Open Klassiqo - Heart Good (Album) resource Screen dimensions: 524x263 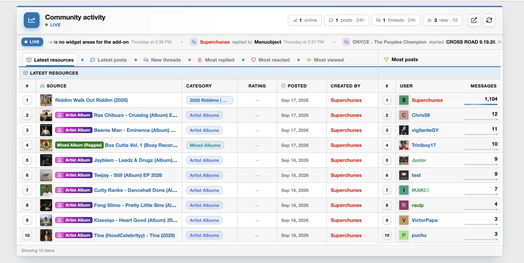coord(136,220)
